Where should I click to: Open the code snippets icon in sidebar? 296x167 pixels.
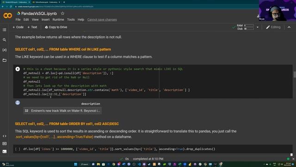coord(4,136)
